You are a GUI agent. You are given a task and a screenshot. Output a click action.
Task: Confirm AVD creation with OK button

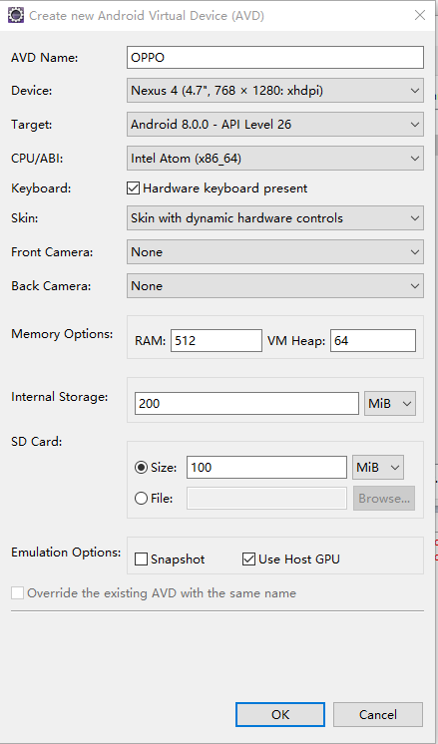(280, 715)
